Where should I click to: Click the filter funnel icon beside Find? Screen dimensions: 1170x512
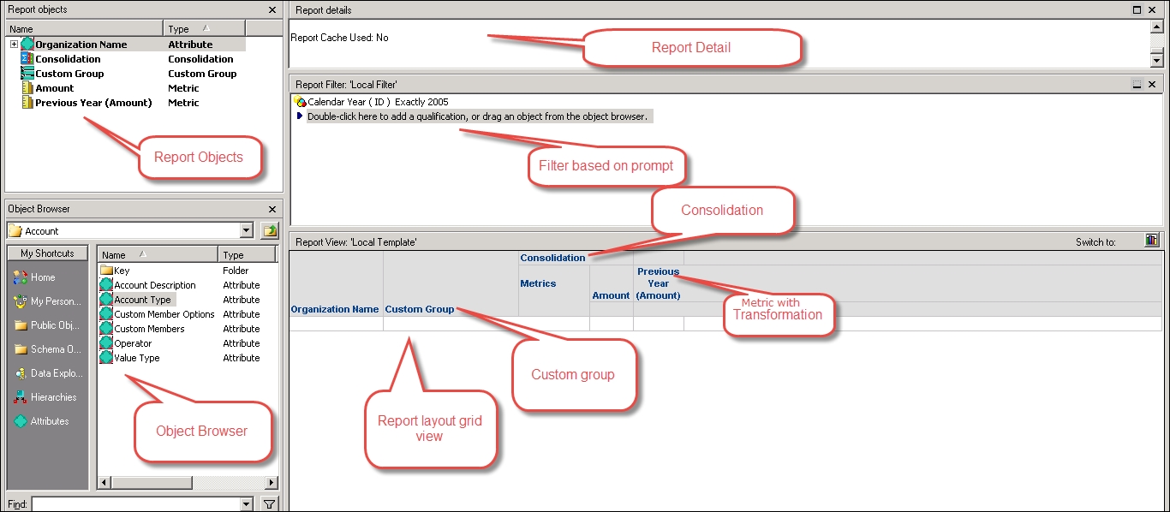pyautogui.click(x=269, y=504)
